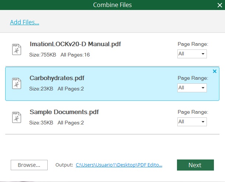The height and width of the screenshot is (182, 225).
Task: Click the Size:35KB All Pages:2 info
Action: coord(57,123)
